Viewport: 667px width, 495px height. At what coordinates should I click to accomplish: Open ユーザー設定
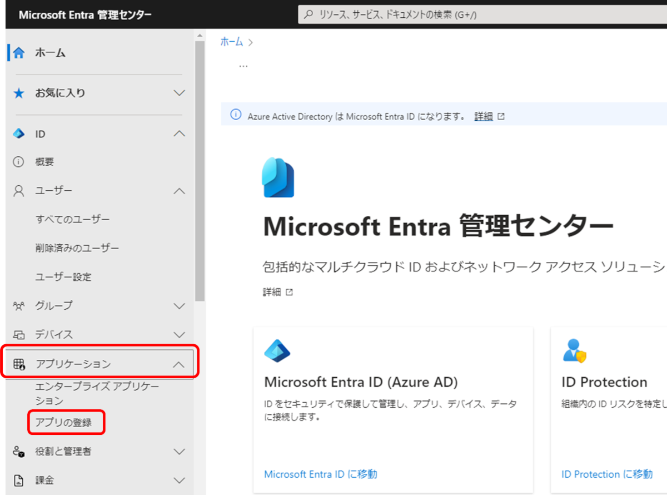[x=63, y=276]
